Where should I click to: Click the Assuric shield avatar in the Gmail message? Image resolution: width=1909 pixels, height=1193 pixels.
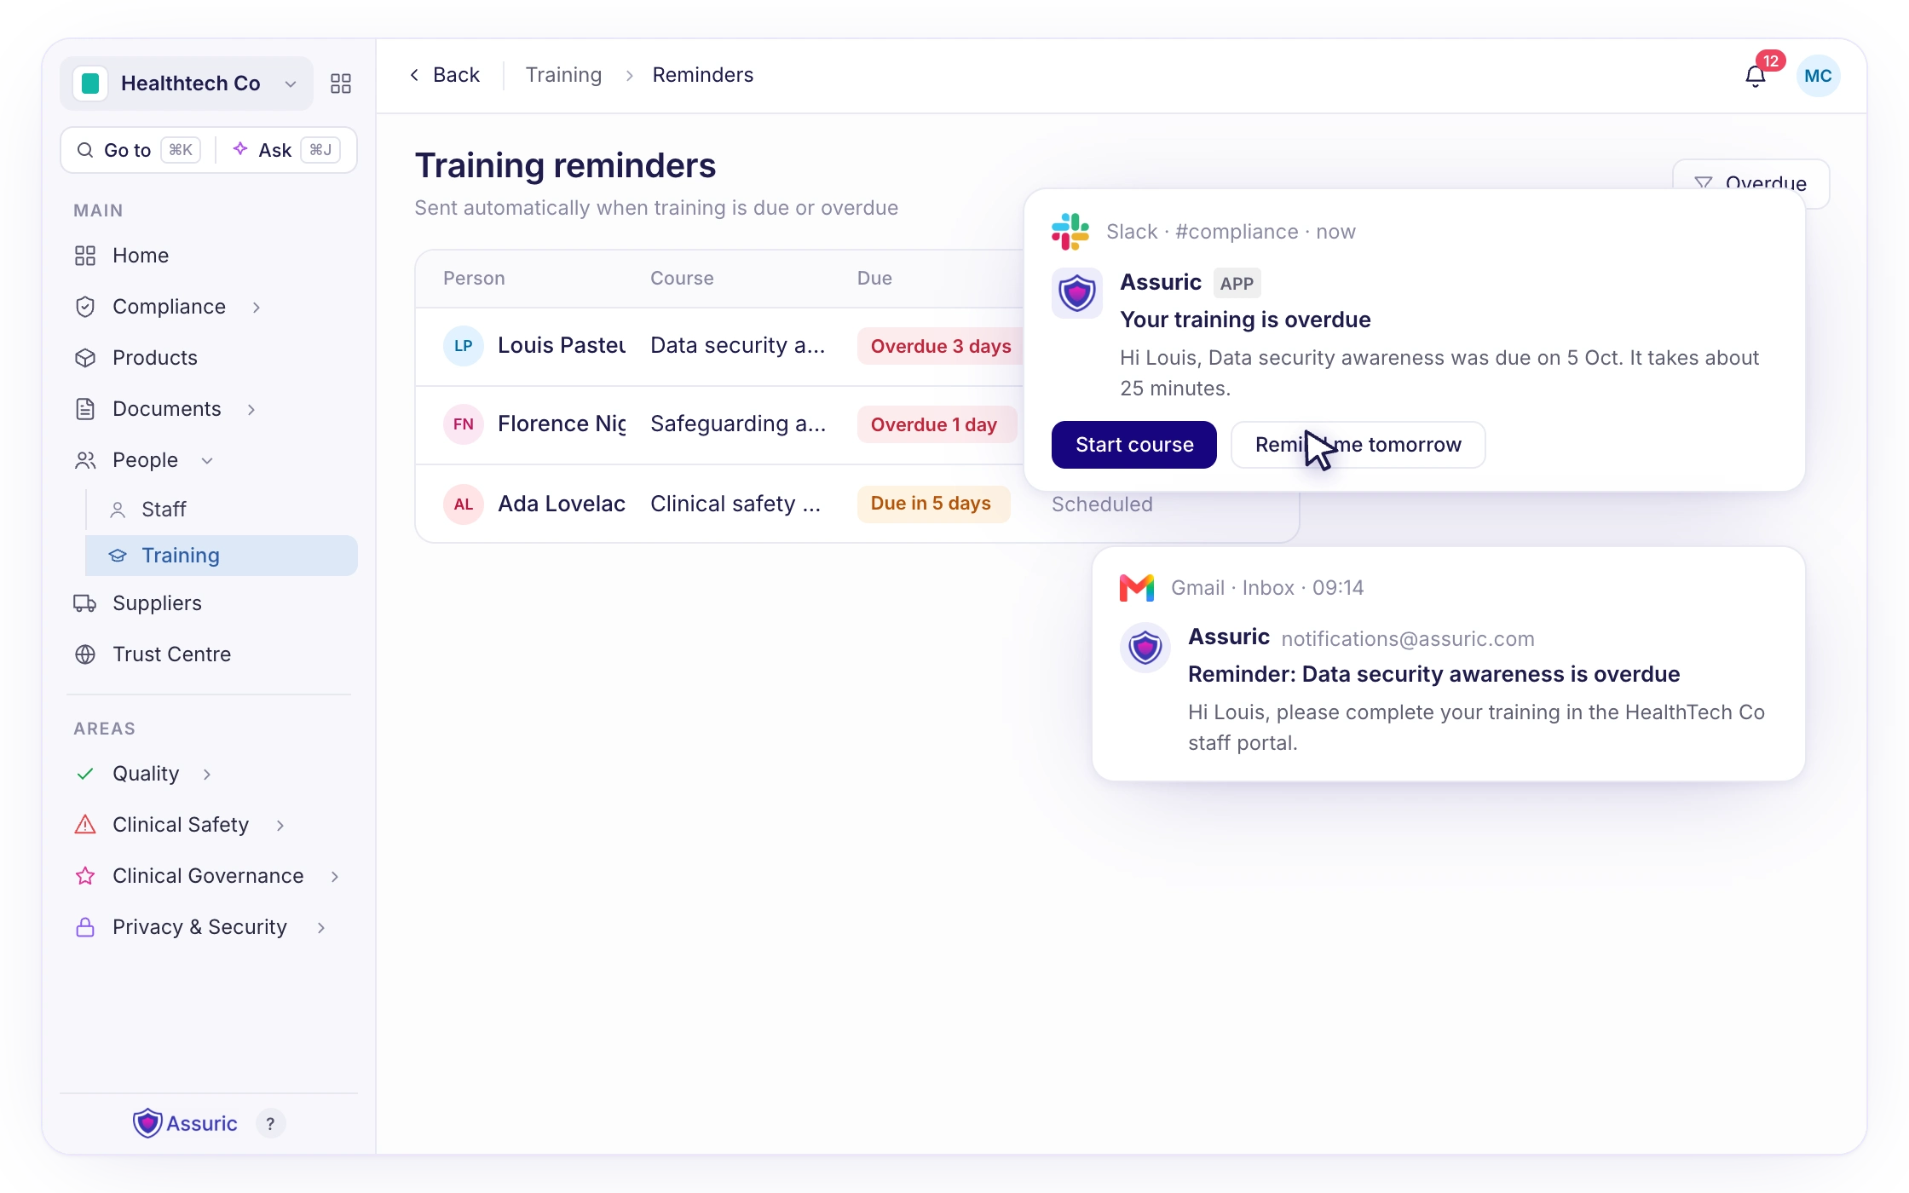pyautogui.click(x=1145, y=648)
